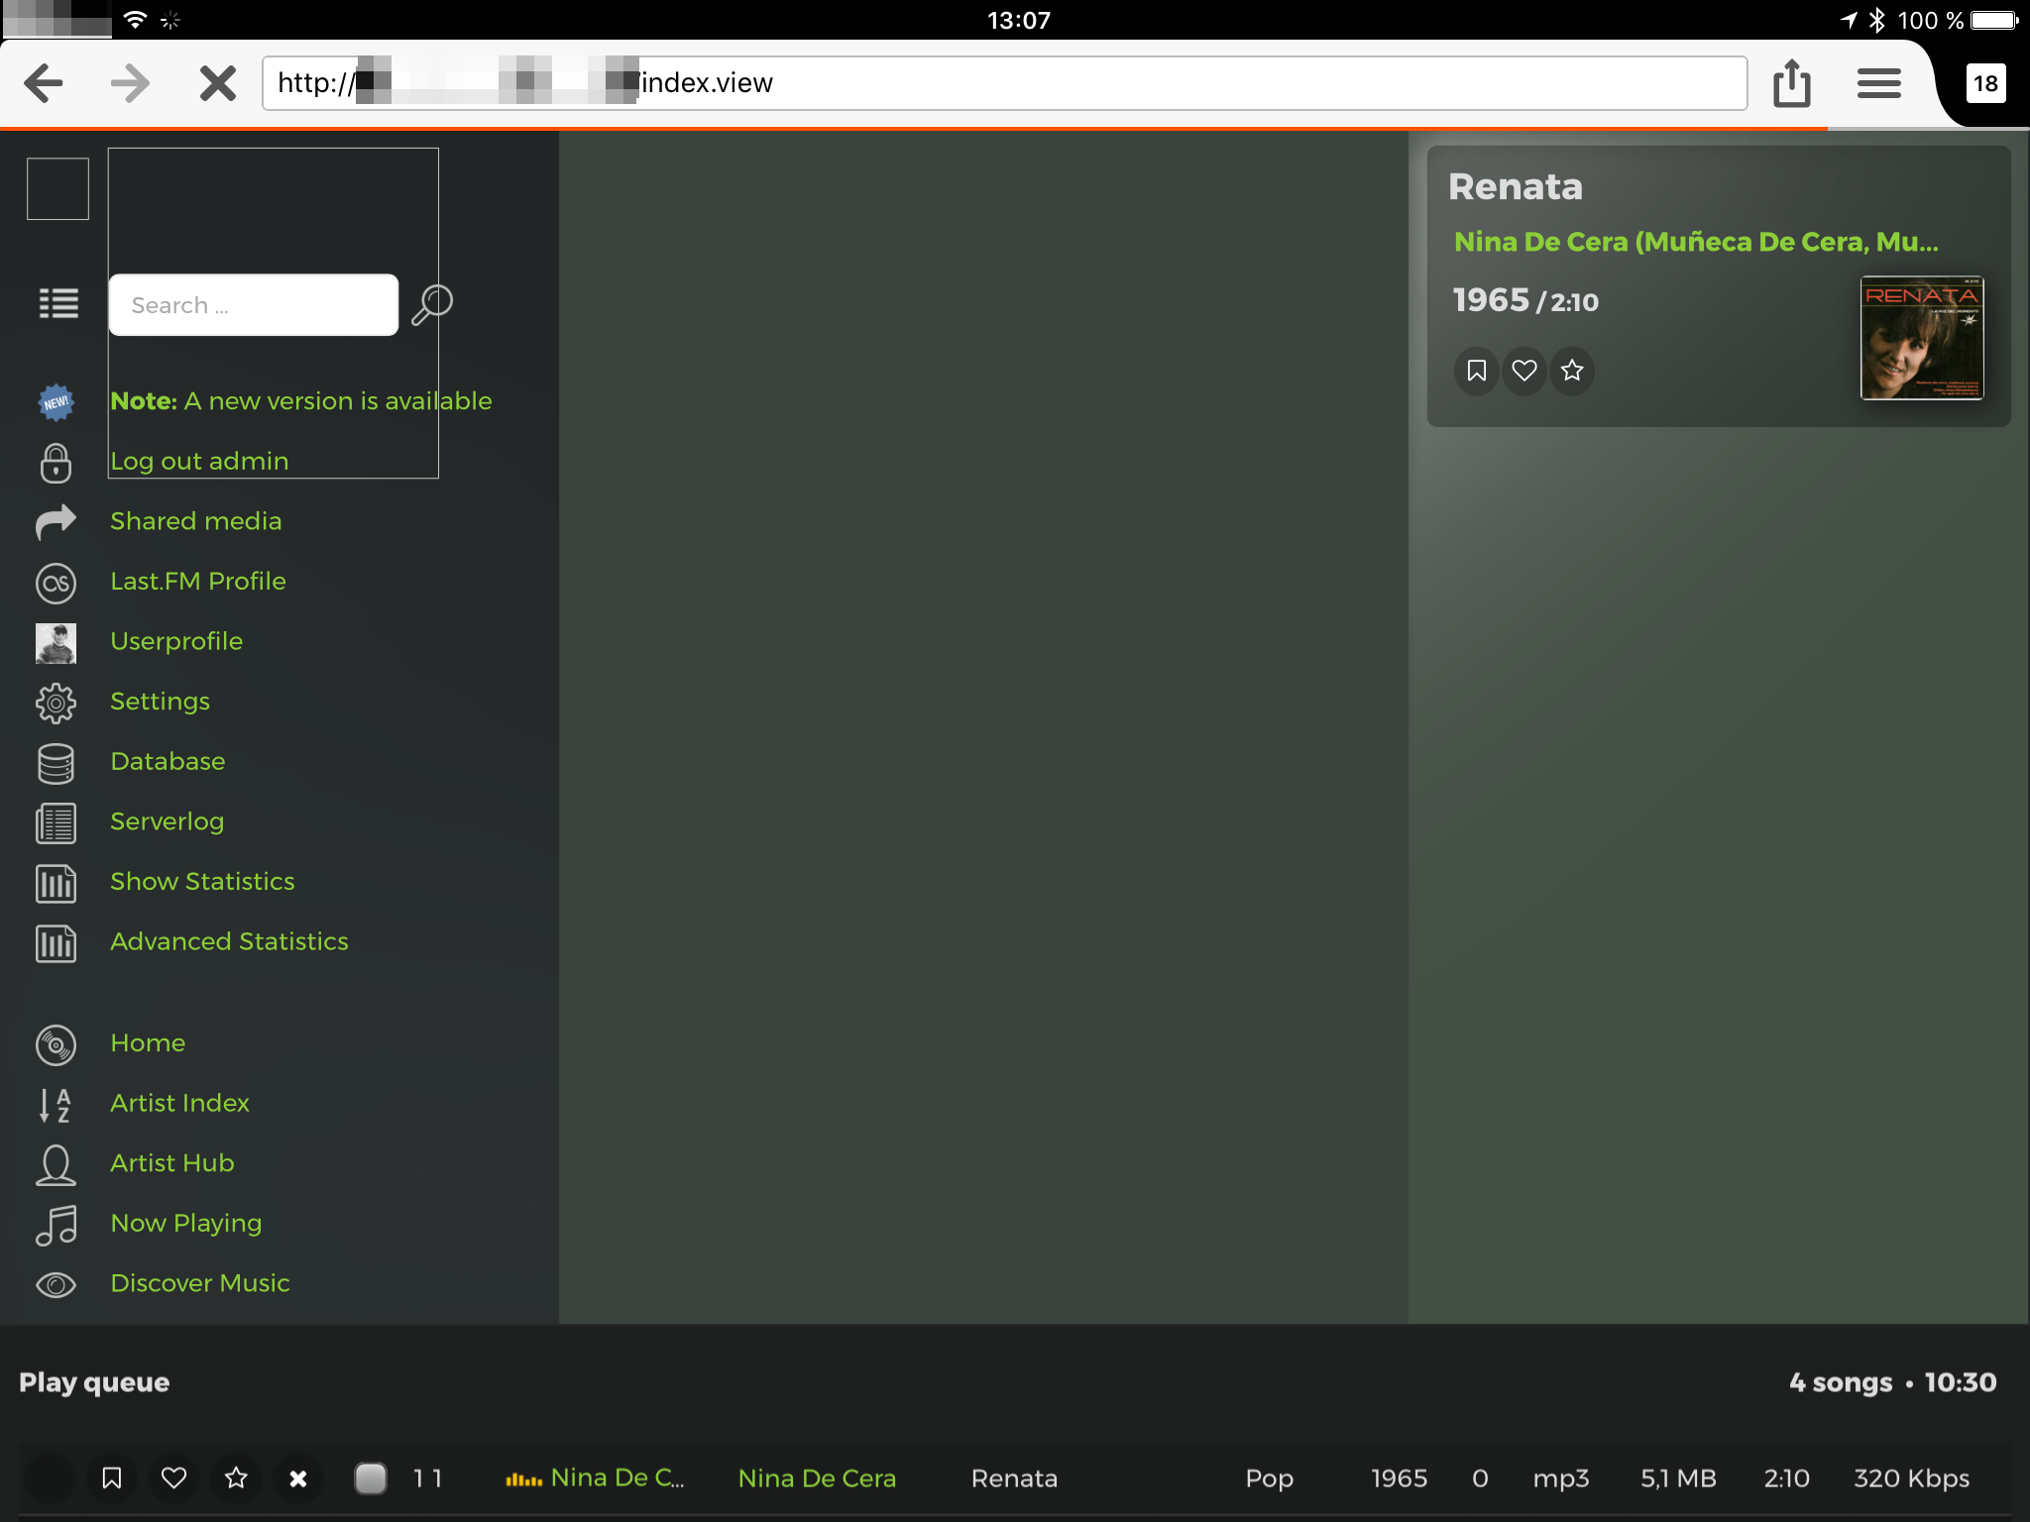The width and height of the screenshot is (2030, 1522).
Task: Click the Now Playing music note icon
Action: (56, 1225)
